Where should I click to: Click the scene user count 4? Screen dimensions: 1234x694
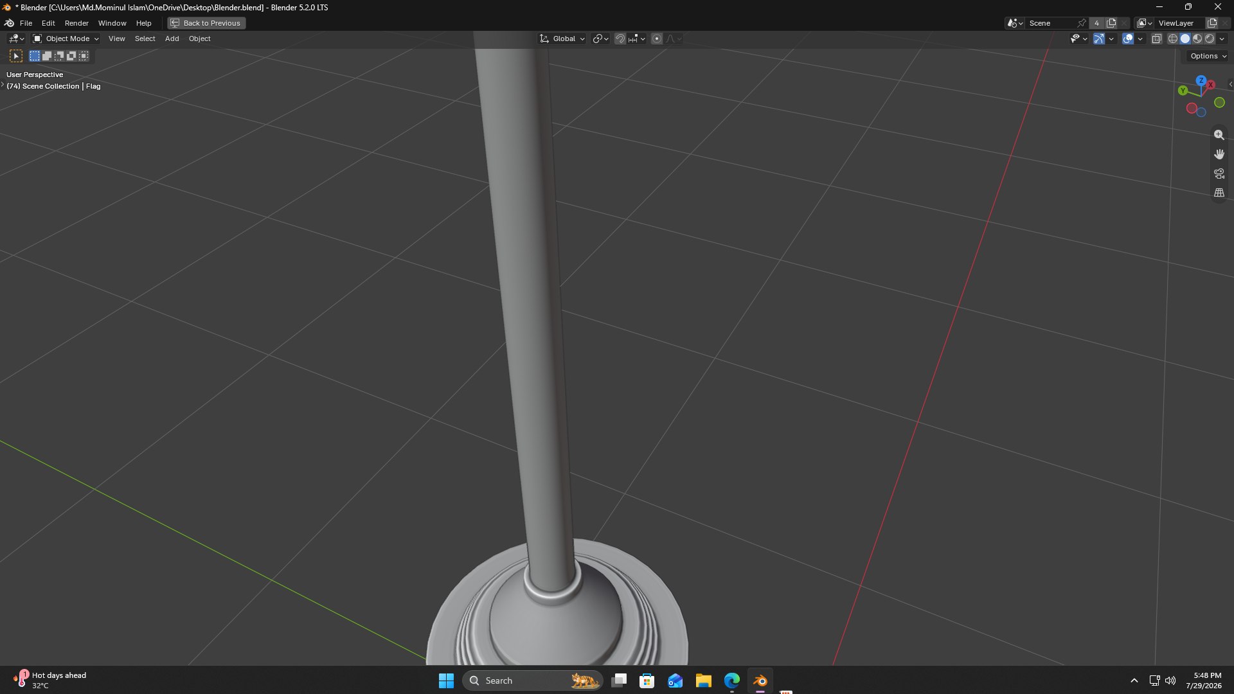pyautogui.click(x=1096, y=23)
